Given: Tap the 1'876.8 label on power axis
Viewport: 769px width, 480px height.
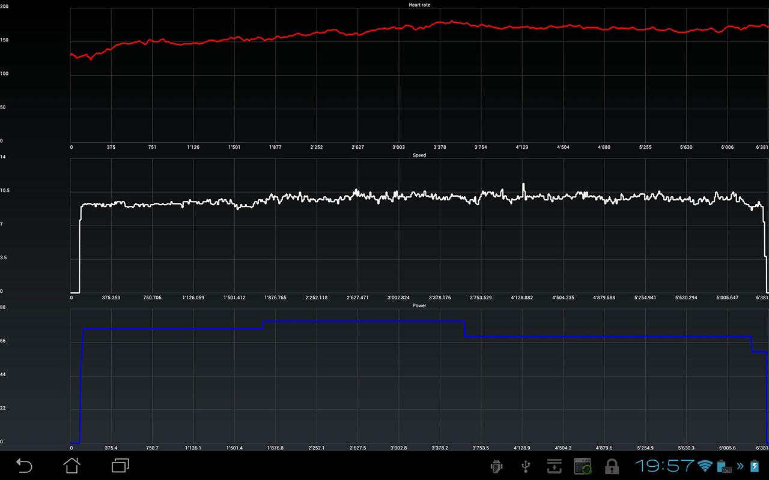Looking at the screenshot, I should [275, 448].
